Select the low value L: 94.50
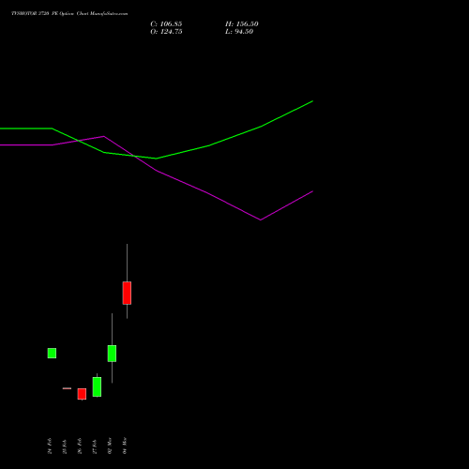The height and width of the screenshot is (469, 469). (239, 32)
